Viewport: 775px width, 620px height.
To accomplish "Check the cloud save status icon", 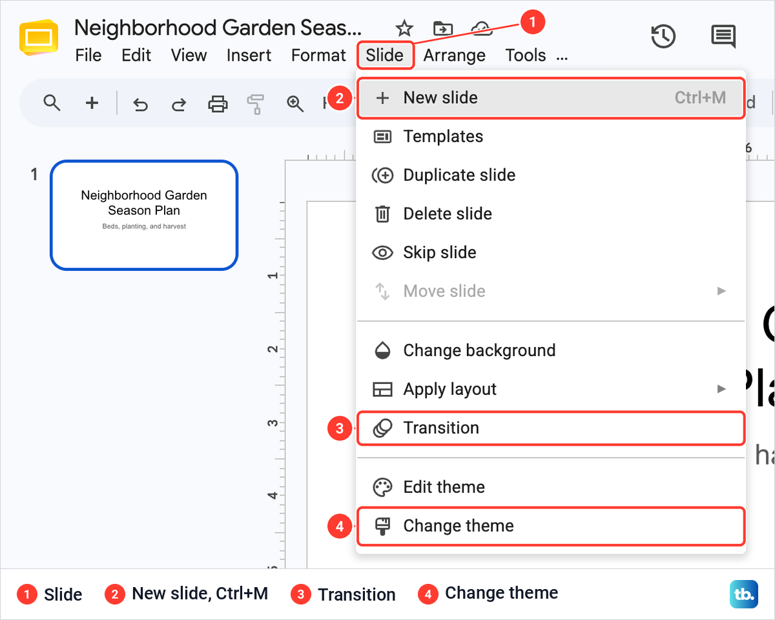I will tap(481, 28).
